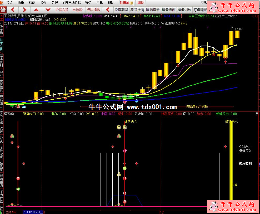This screenshot has height=214, width=260.
Task: Open the 板块指数 list
Action: pyautogui.click(x=93, y=10)
